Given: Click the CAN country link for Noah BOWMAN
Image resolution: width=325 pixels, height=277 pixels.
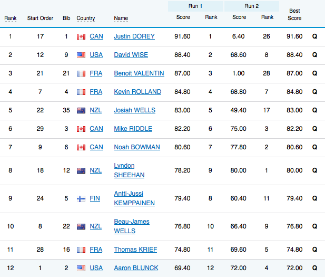Looking at the screenshot, I should pyautogui.click(x=96, y=147).
